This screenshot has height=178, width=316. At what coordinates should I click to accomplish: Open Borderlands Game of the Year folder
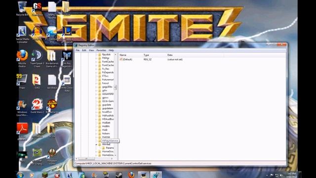52,58
